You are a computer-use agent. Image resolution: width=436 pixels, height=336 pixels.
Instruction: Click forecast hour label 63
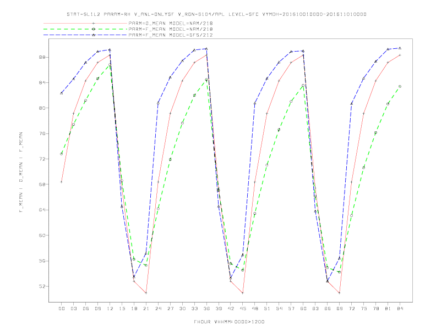tap(315, 309)
